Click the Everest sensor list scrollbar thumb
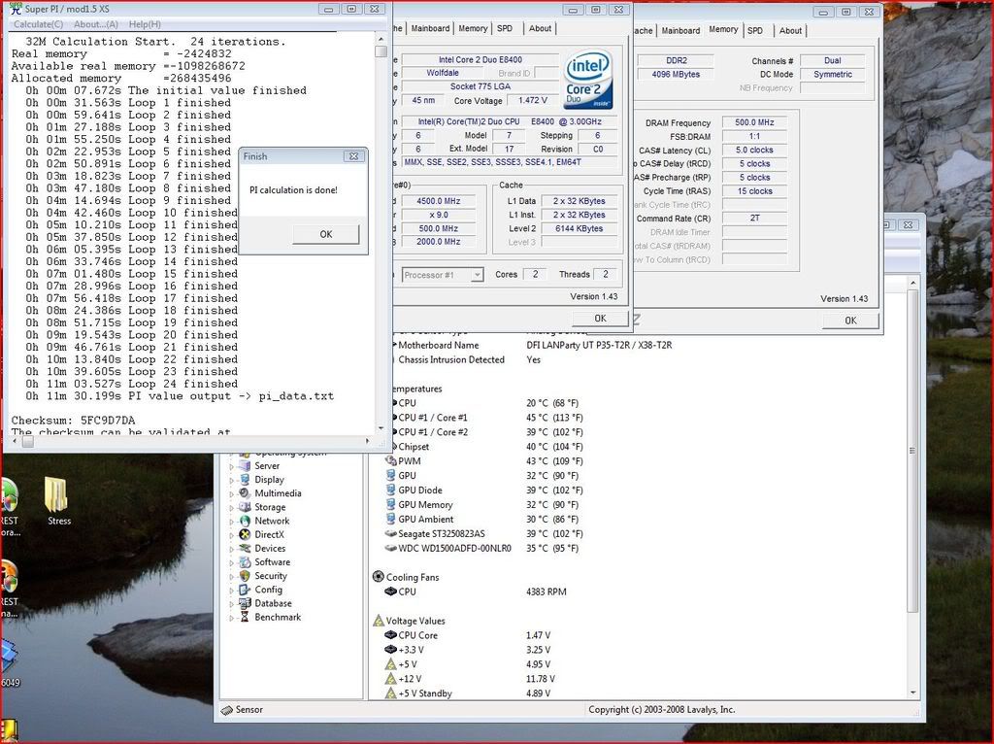The image size is (994, 744). (912, 451)
